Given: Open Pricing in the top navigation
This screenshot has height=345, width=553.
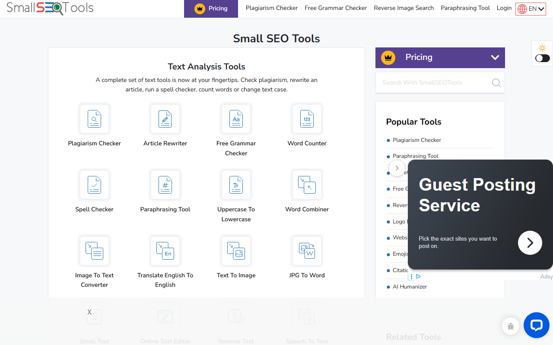Looking at the screenshot, I should click(x=211, y=9).
